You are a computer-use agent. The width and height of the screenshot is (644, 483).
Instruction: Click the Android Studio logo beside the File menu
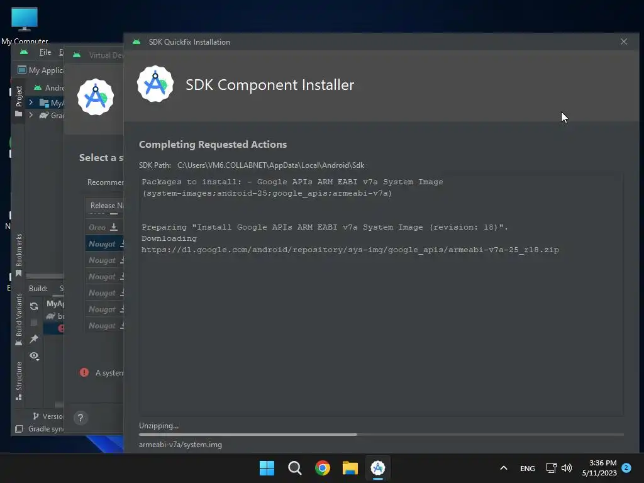(x=24, y=52)
